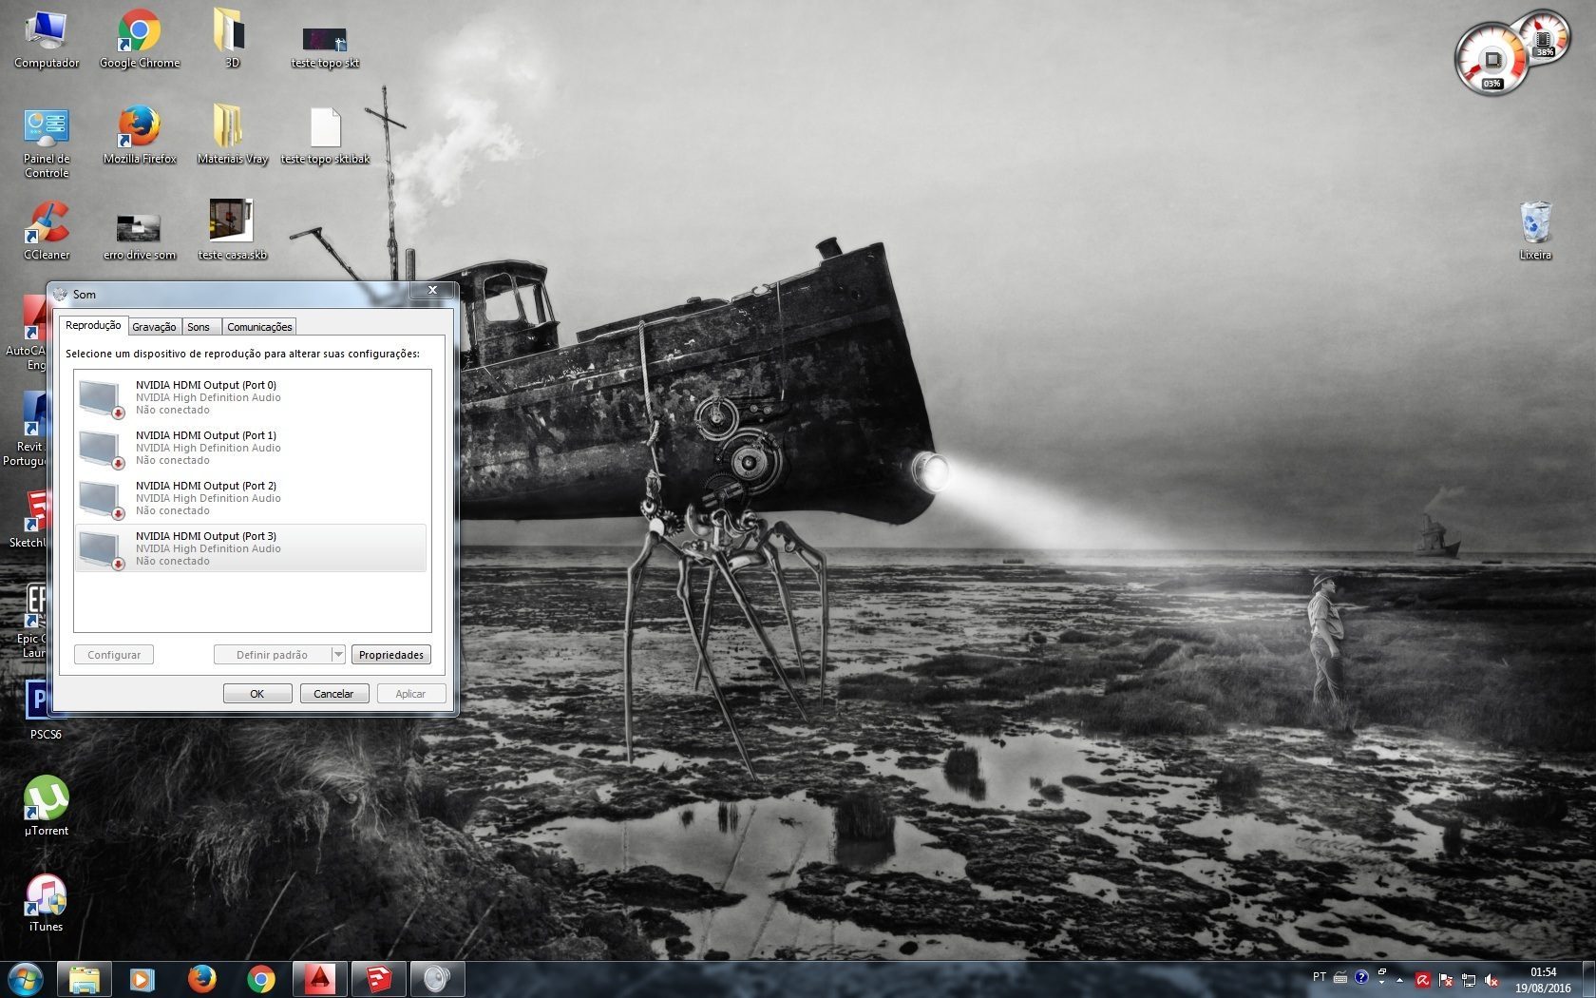Viewport: 1596px width, 998px height.
Task: Open Firefox from the taskbar
Action: point(201,978)
